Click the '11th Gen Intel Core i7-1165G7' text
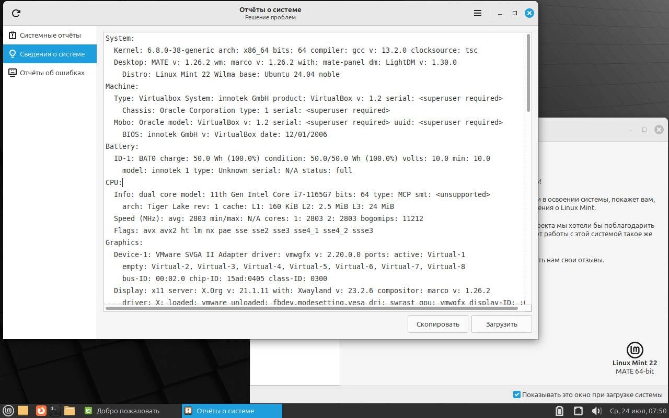Image resolution: width=669 pixels, height=418 pixels. pos(270,194)
